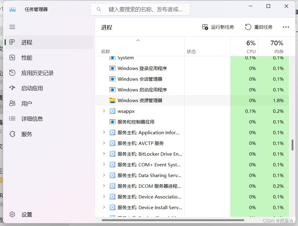Screen dimensions: 298x226
Task: Select the 进程 processes page
Action: [x=49, y=42]
